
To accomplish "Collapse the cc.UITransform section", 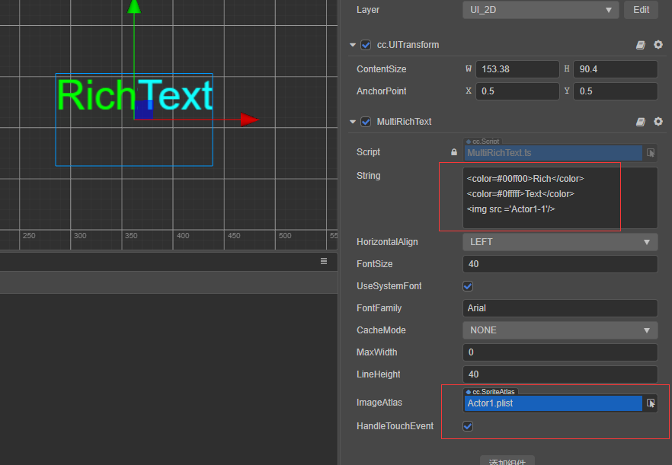I will 353,45.
